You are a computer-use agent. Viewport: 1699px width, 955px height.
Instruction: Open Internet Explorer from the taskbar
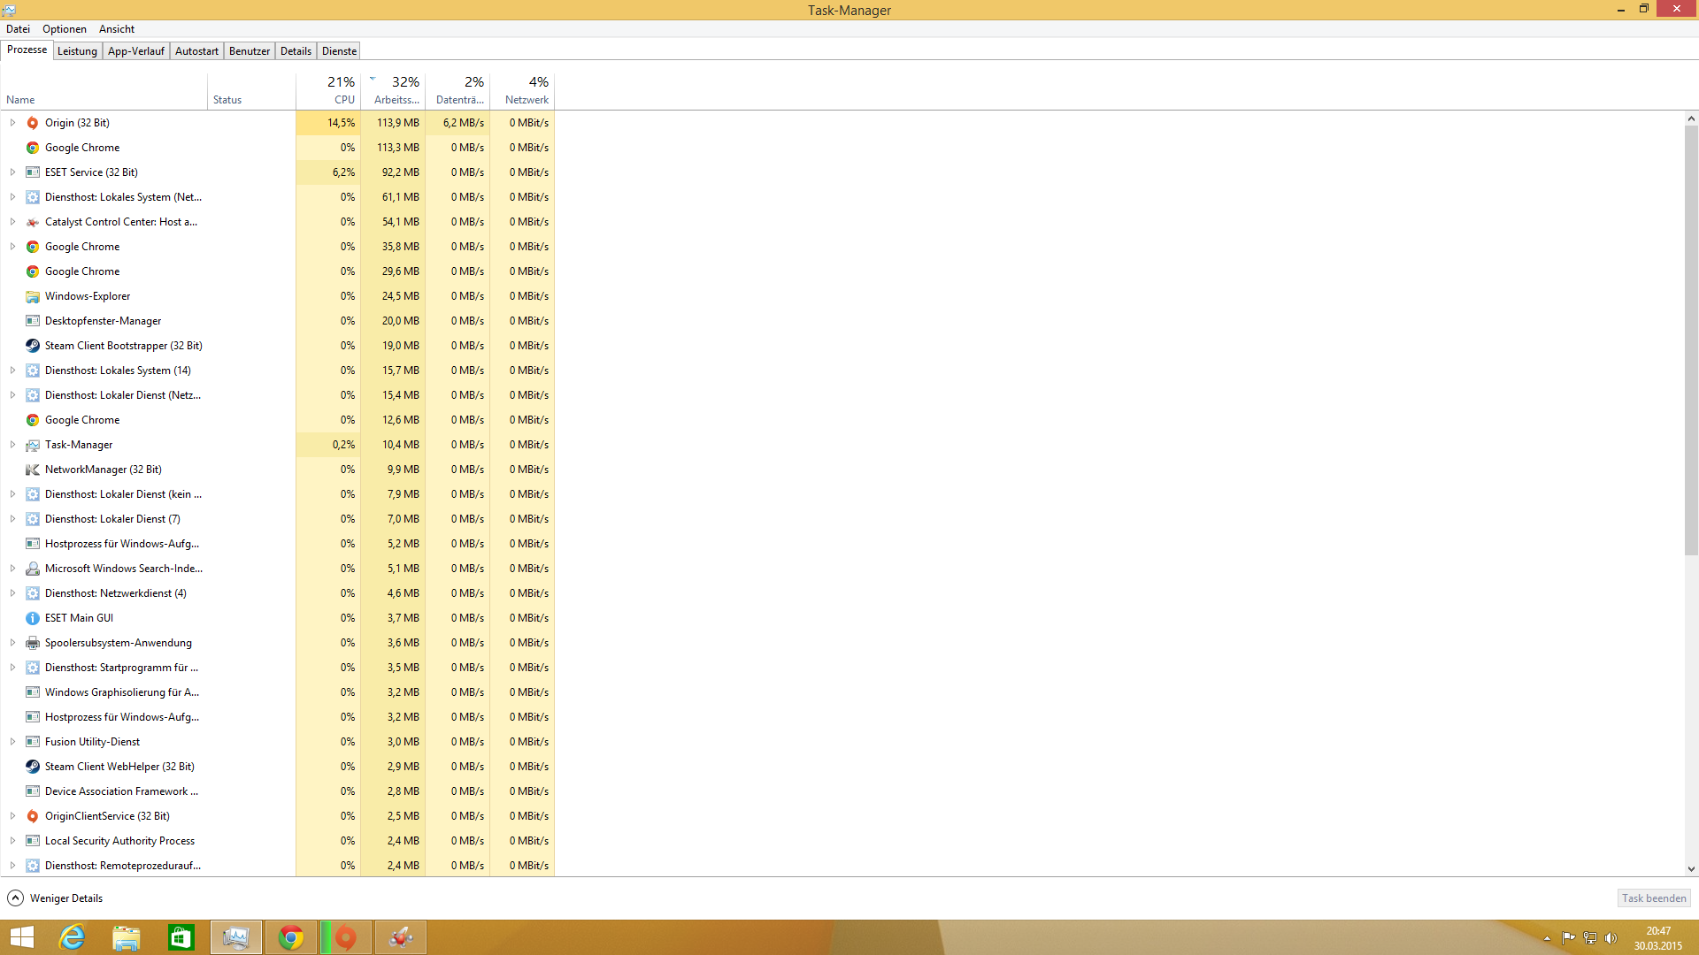[x=72, y=937]
